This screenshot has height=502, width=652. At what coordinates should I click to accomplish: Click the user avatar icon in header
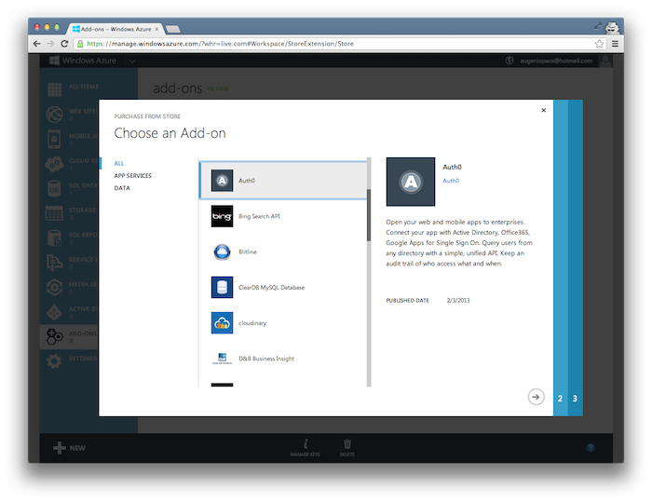605,61
